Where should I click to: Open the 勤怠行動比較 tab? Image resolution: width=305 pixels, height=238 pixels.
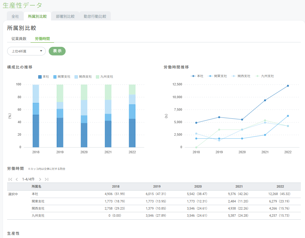tap(95, 17)
